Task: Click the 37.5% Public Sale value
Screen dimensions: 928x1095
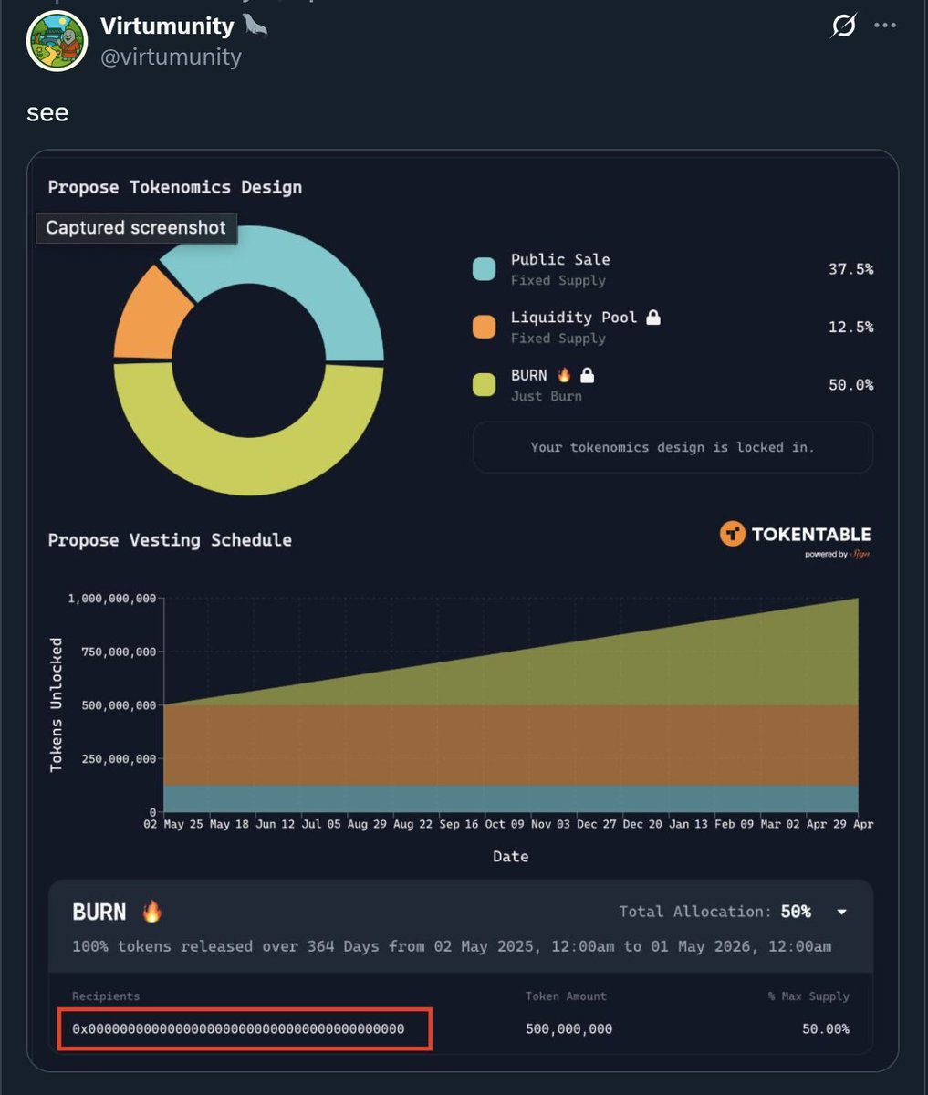Action: (850, 269)
